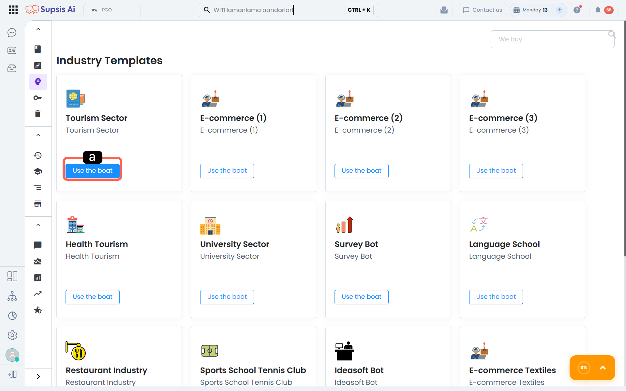The height and width of the screenshot is (391, 626).
Task: Open the chat conversations sidebar icon
Action: [x=12, y=33]
